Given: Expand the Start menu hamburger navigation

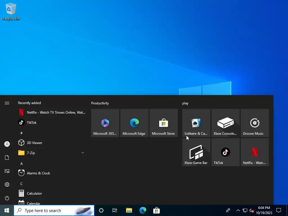Looking at the screenshot, I should 7,103.
